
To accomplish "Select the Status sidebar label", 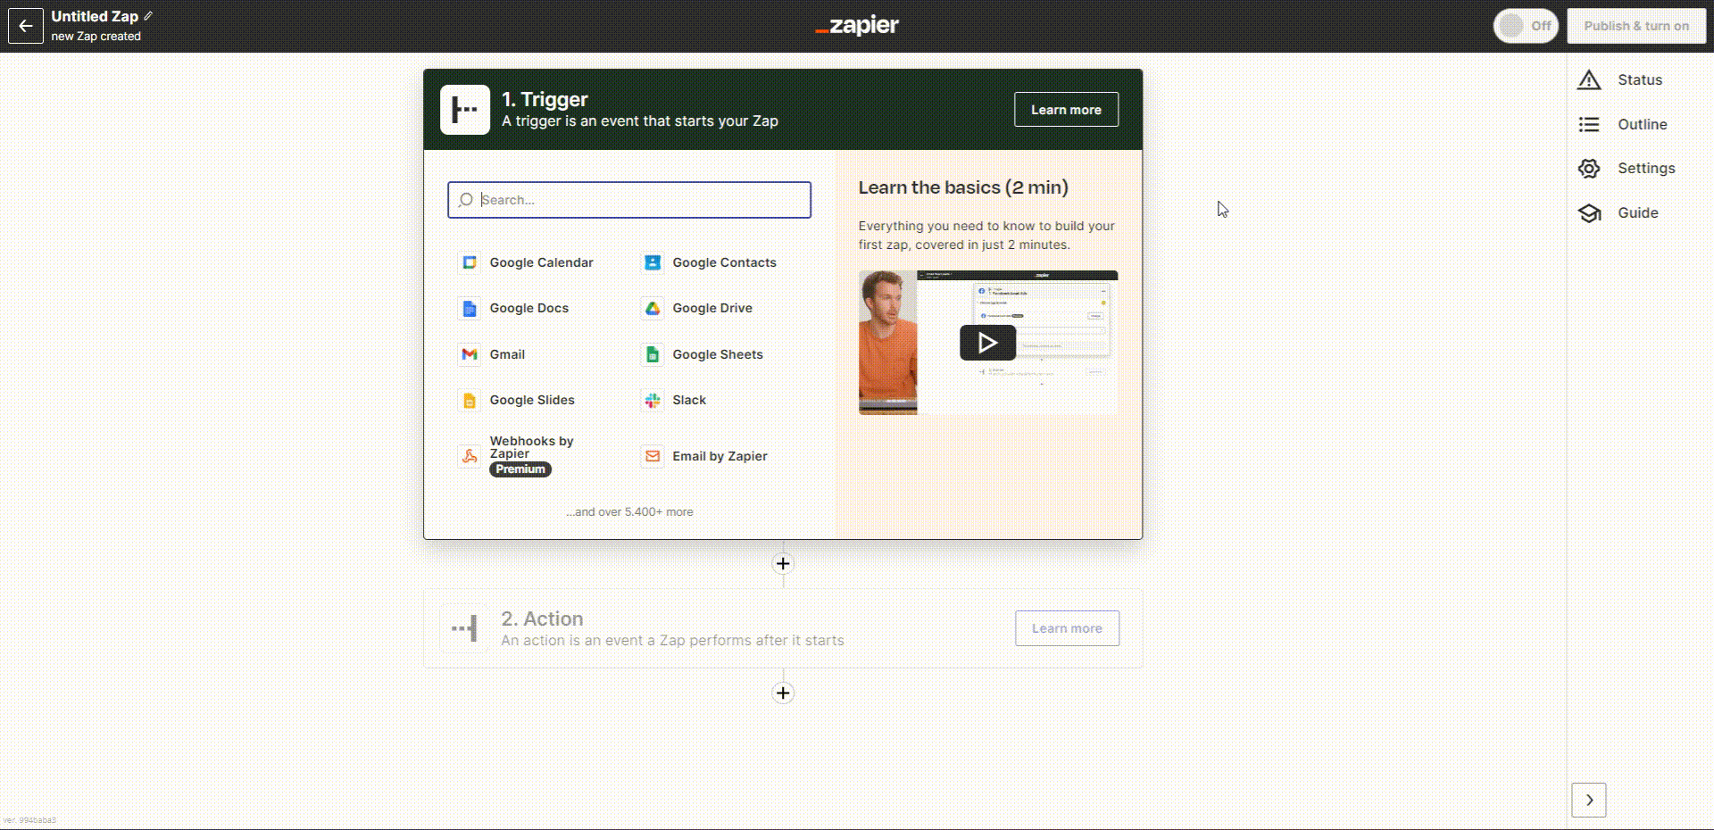I will (1640, 79).
